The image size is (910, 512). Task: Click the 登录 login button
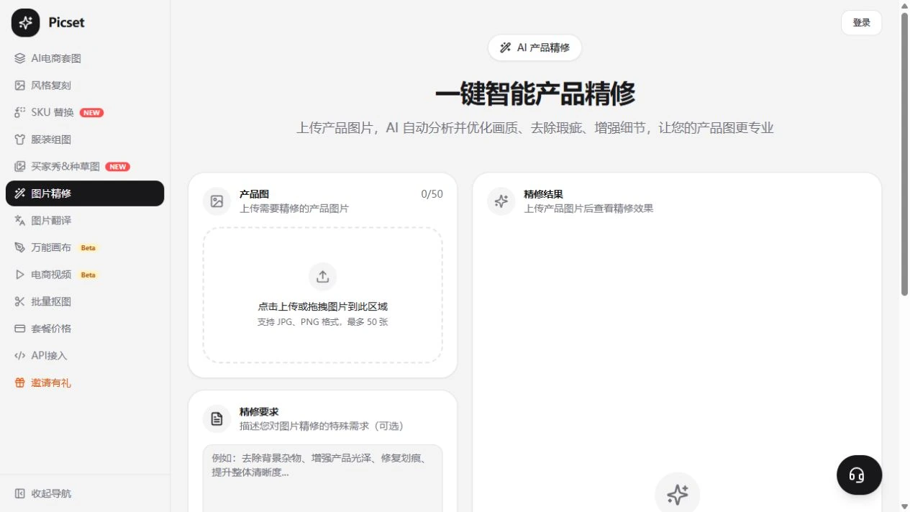[861, 22]
